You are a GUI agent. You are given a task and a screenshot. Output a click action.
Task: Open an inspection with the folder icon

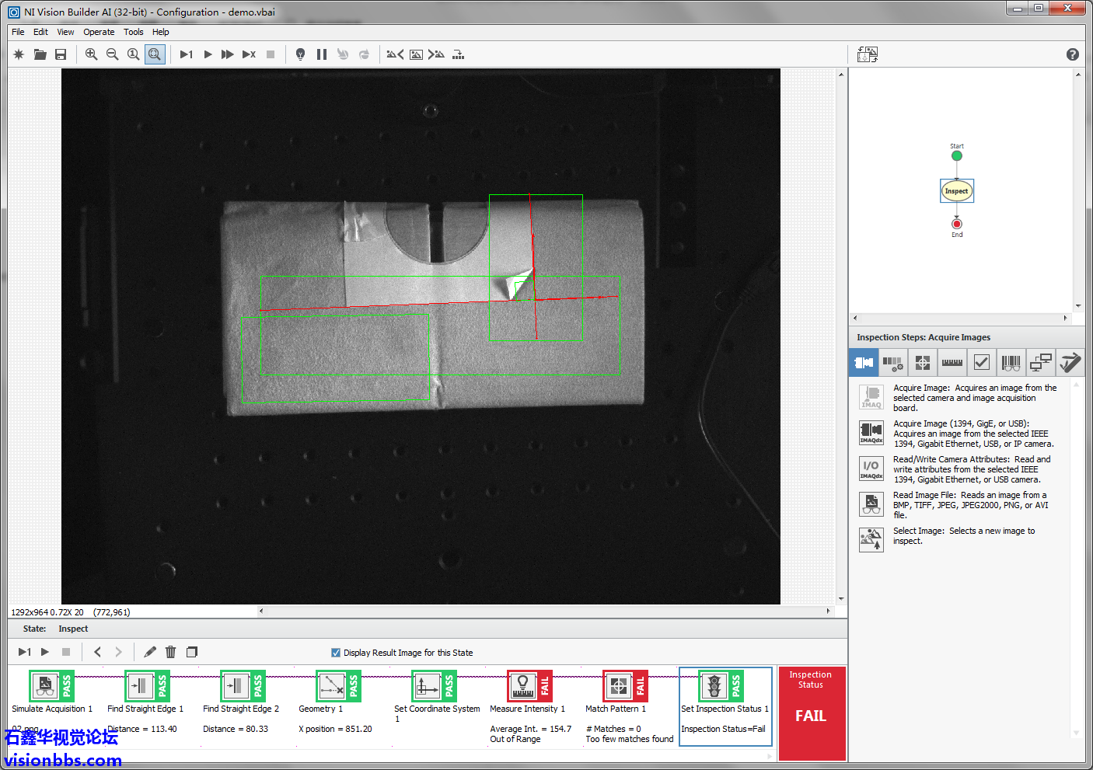(40, 54)
